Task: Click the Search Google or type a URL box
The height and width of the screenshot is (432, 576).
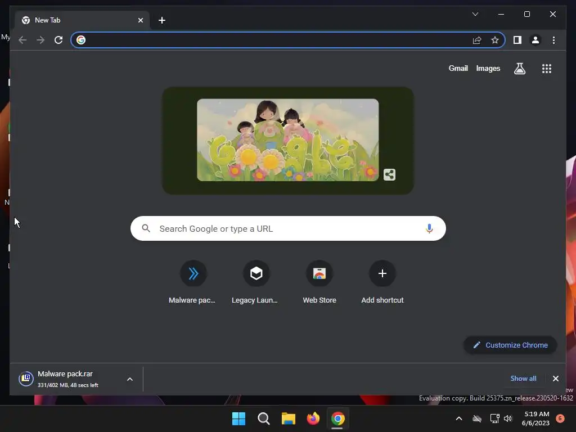Action: click(x=288, y=228)
